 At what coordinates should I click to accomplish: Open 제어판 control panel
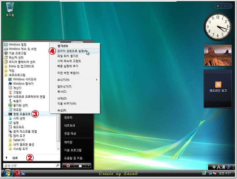point(68,142)
